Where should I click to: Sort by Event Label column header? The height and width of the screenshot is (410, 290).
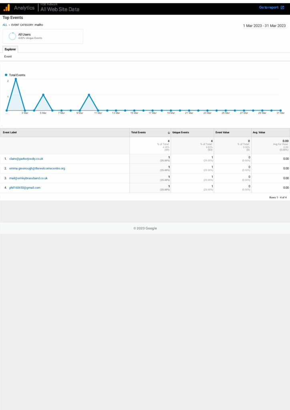[10, 133]
